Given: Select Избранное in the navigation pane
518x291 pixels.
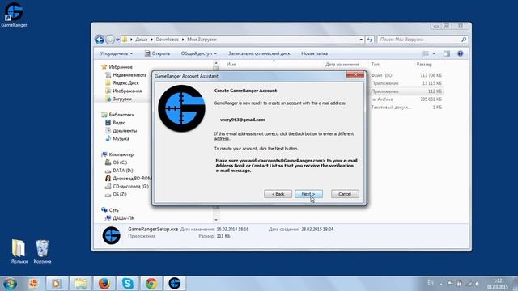Looking at the screenshot, I should click(x=121, y=67).
